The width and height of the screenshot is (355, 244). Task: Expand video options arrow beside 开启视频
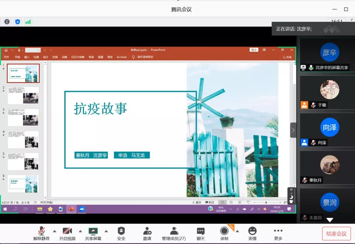[x=80, y=231]
